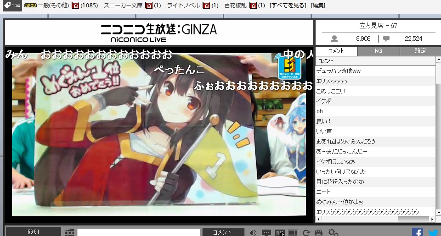Click the NG add icon
Image resolution: width=441 pixels, height=236 pixels.
[280, 233]
